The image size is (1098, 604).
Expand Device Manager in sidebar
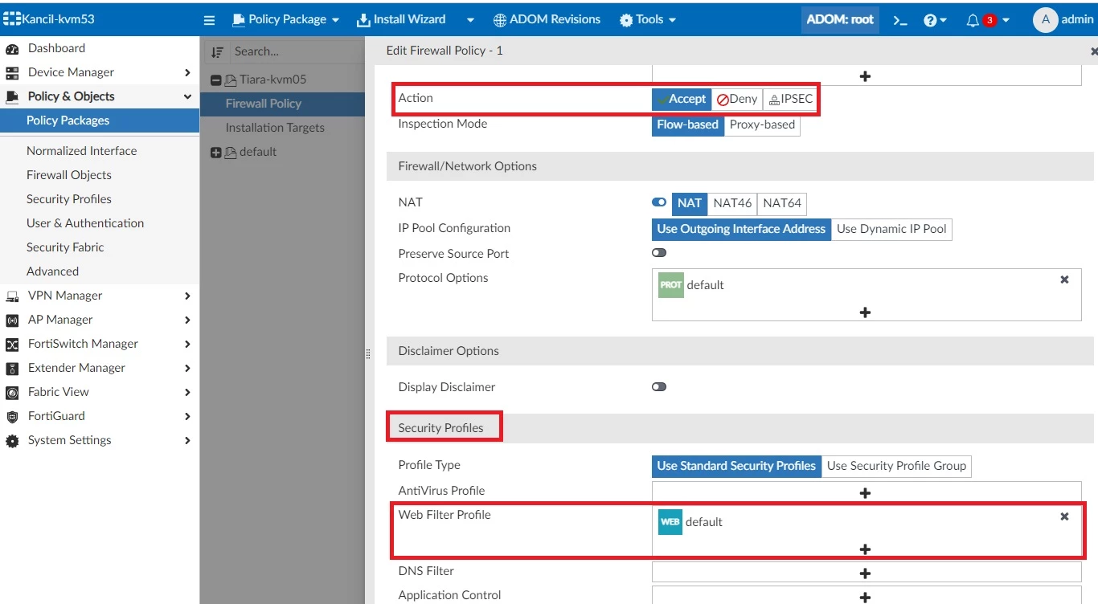(187, 72)
